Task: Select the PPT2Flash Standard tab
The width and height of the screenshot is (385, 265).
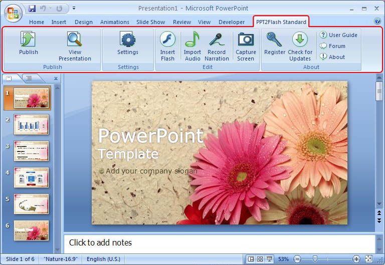Action: click(281, 22)
